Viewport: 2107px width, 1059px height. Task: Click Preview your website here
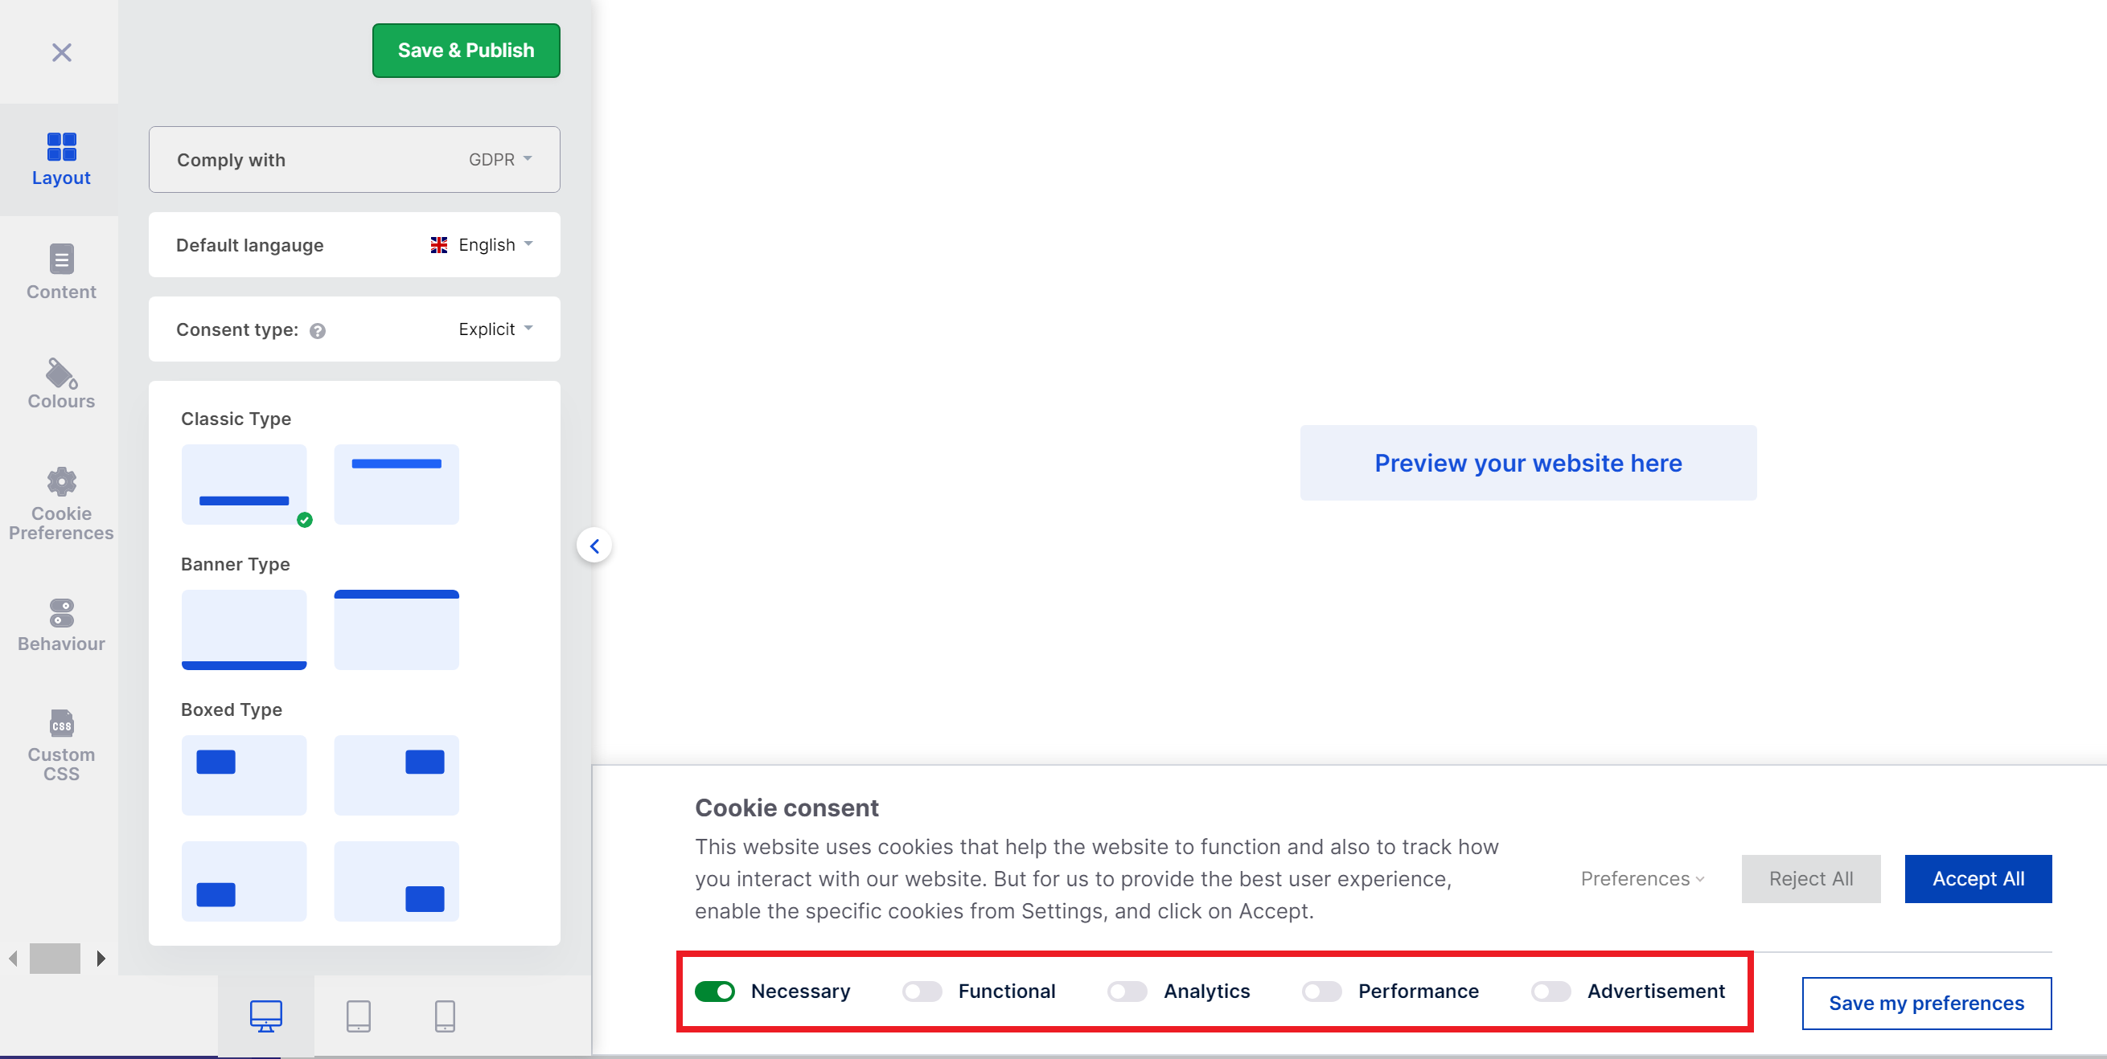[1528, 463]
